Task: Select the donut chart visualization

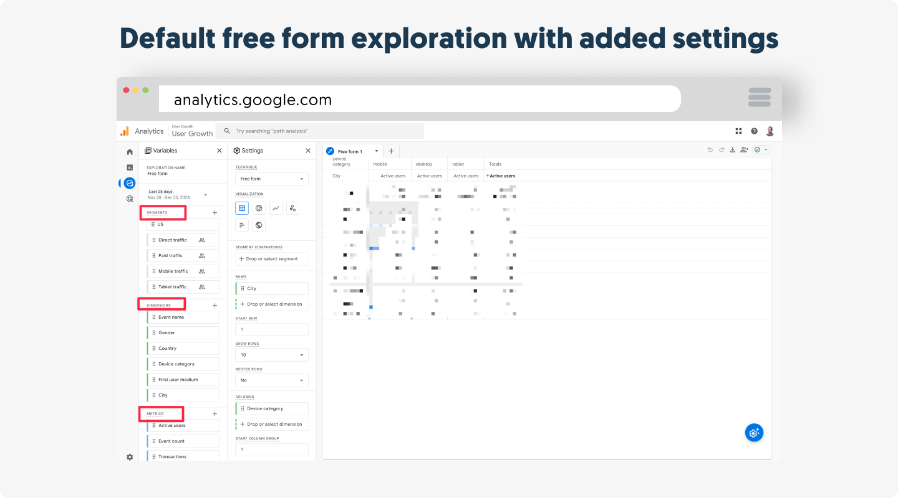Action: point(259,208)
